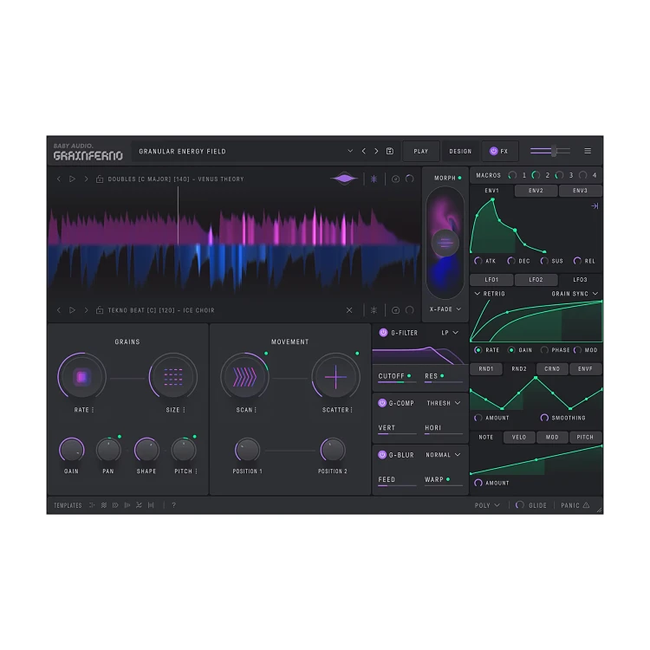Play the Tekno Beat Ice Choir sample
The height and width of the screenshot is (650, 650).
pyautogui.click(x=72, y=310)
